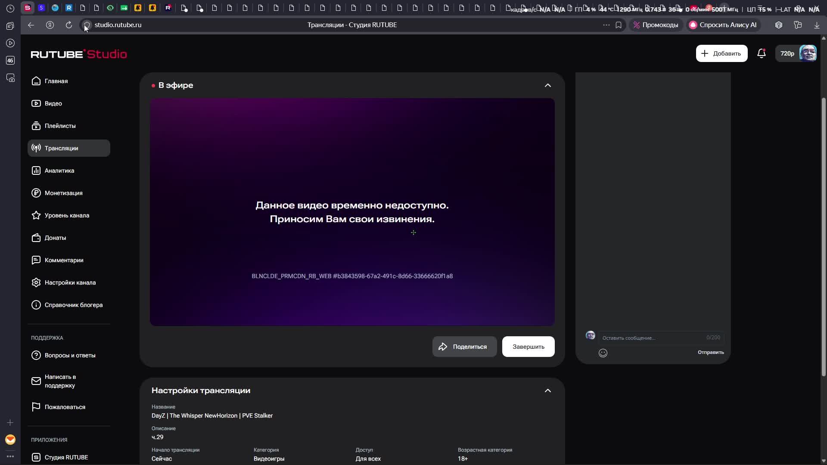
Task: Click the access value 'Для всех'
Action: (368, 459)
